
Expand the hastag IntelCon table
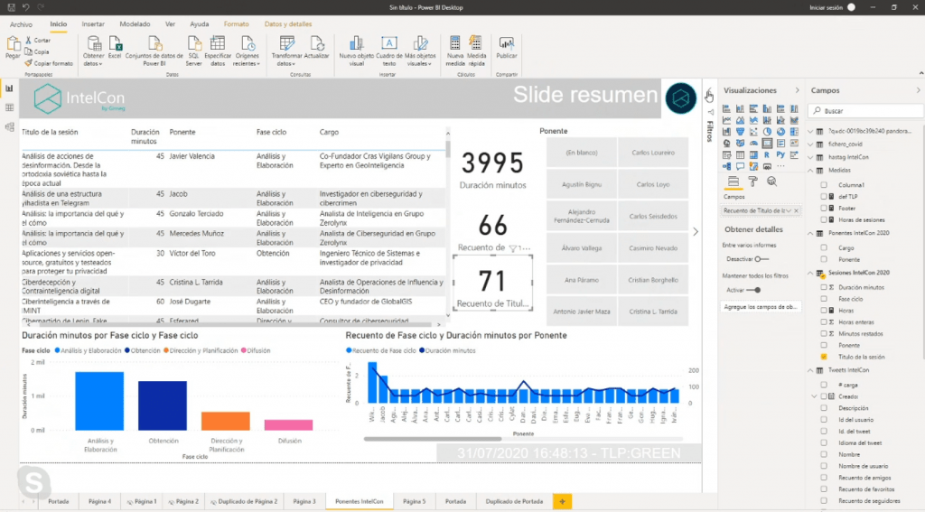tap(810, 157)
